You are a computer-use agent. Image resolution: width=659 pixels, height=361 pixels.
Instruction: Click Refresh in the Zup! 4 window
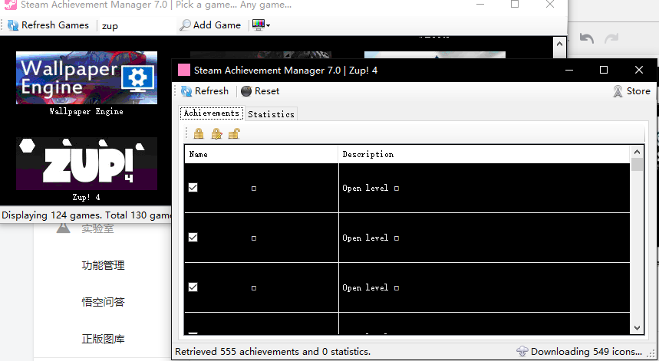[x=205, y=91]
